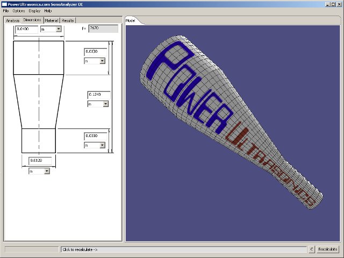The width and height of the screenshot is (344, 258).
Task: Open the Display menu
Action: [34, 11]
